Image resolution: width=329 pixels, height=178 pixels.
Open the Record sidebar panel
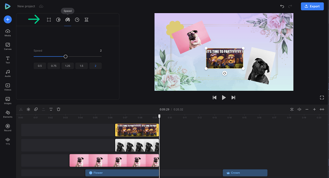(8, 128)
